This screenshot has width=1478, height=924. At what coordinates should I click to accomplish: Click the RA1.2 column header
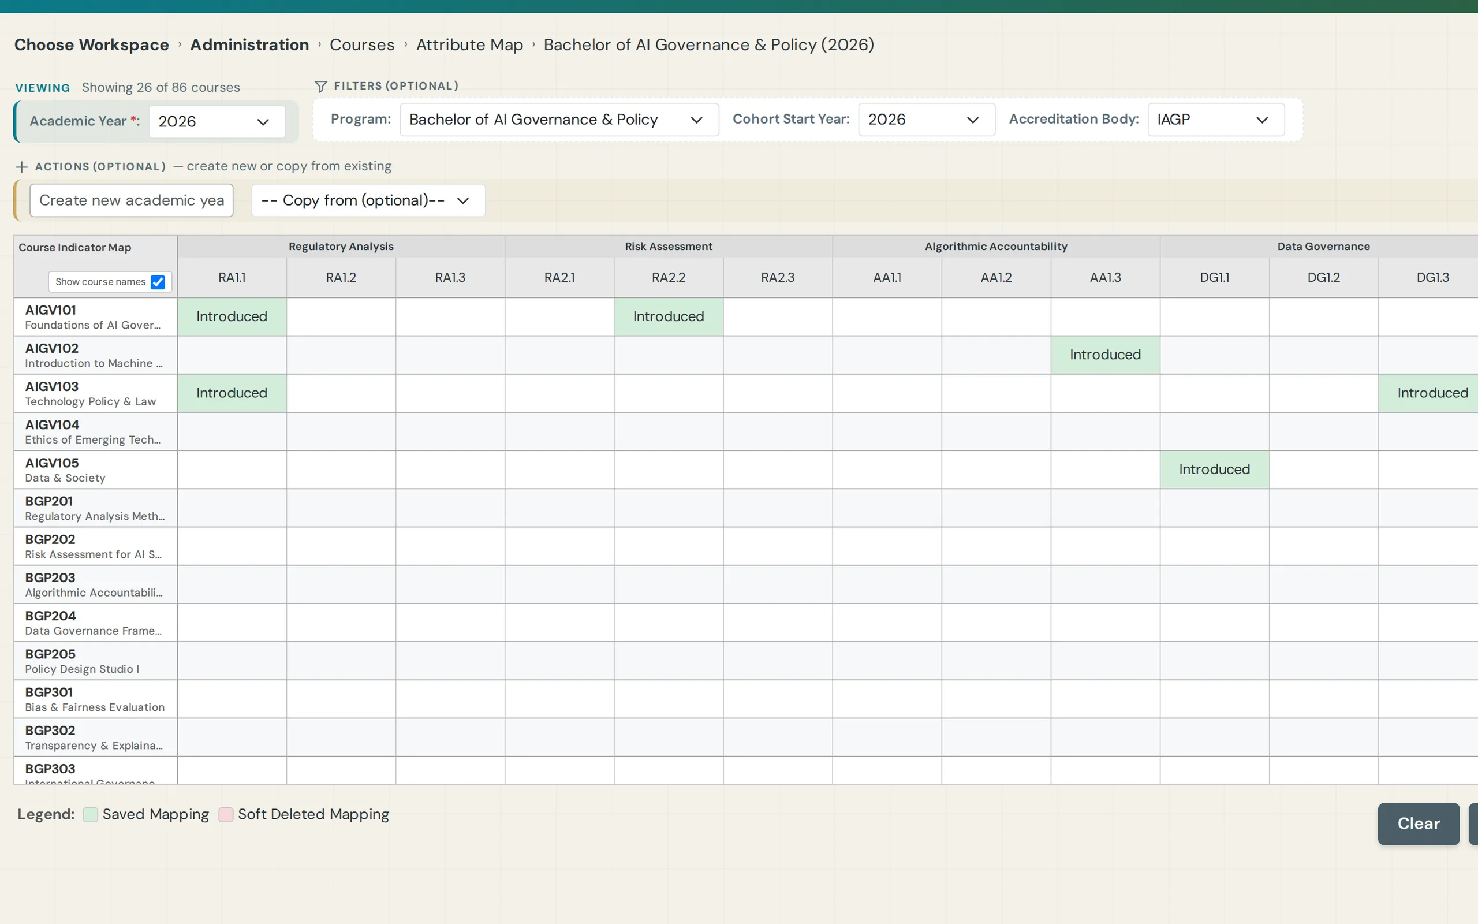click(341, 277)
